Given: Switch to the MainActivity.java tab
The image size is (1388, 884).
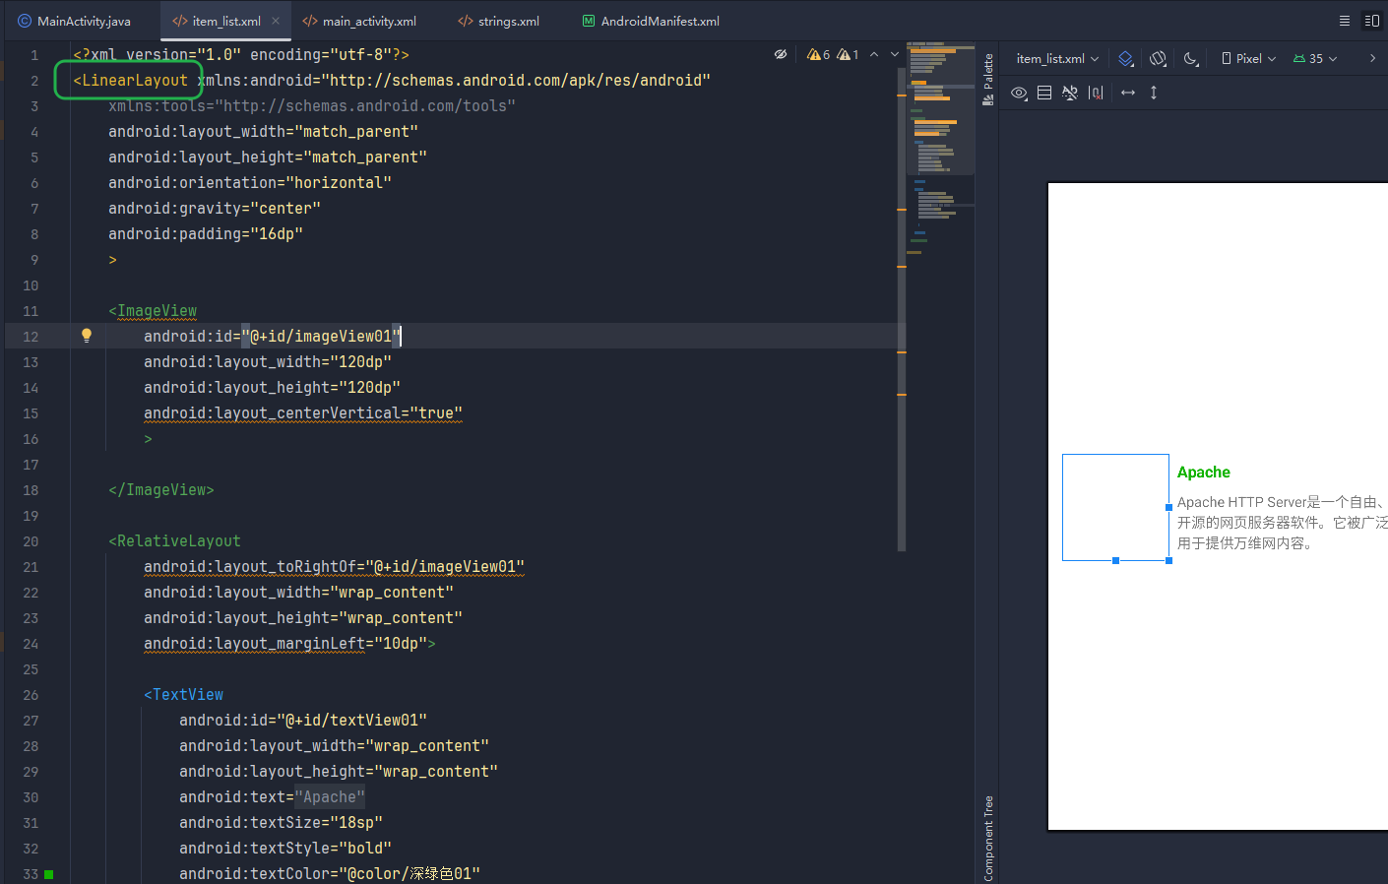Looking at the screenshot, I should [74, 21].
